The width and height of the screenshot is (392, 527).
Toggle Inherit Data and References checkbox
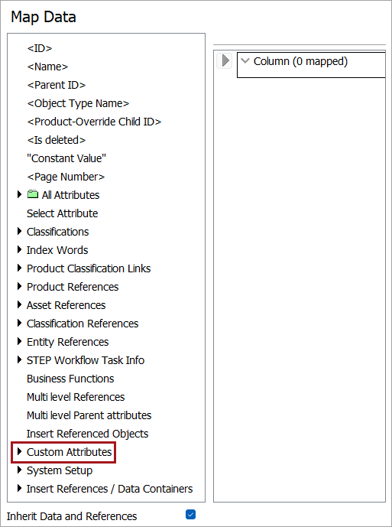coord(190,514)
